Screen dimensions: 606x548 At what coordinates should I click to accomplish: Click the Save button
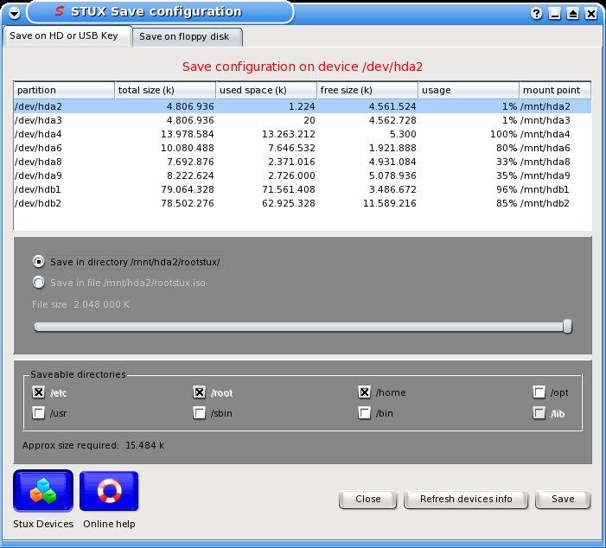[563, 500]
